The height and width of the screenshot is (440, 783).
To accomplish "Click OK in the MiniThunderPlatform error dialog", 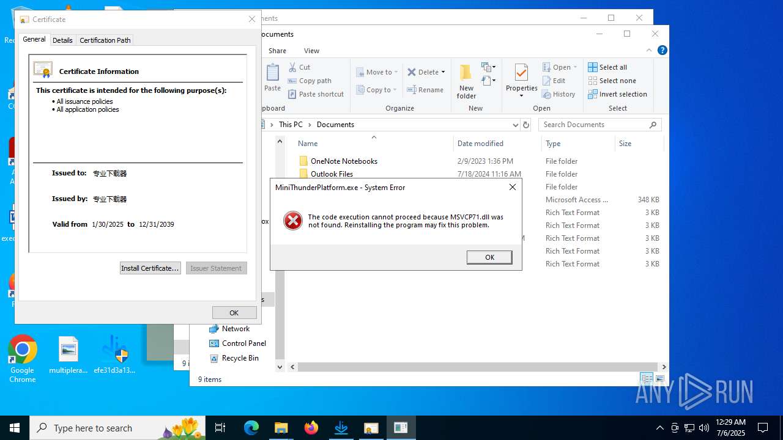I will [489, 257].
